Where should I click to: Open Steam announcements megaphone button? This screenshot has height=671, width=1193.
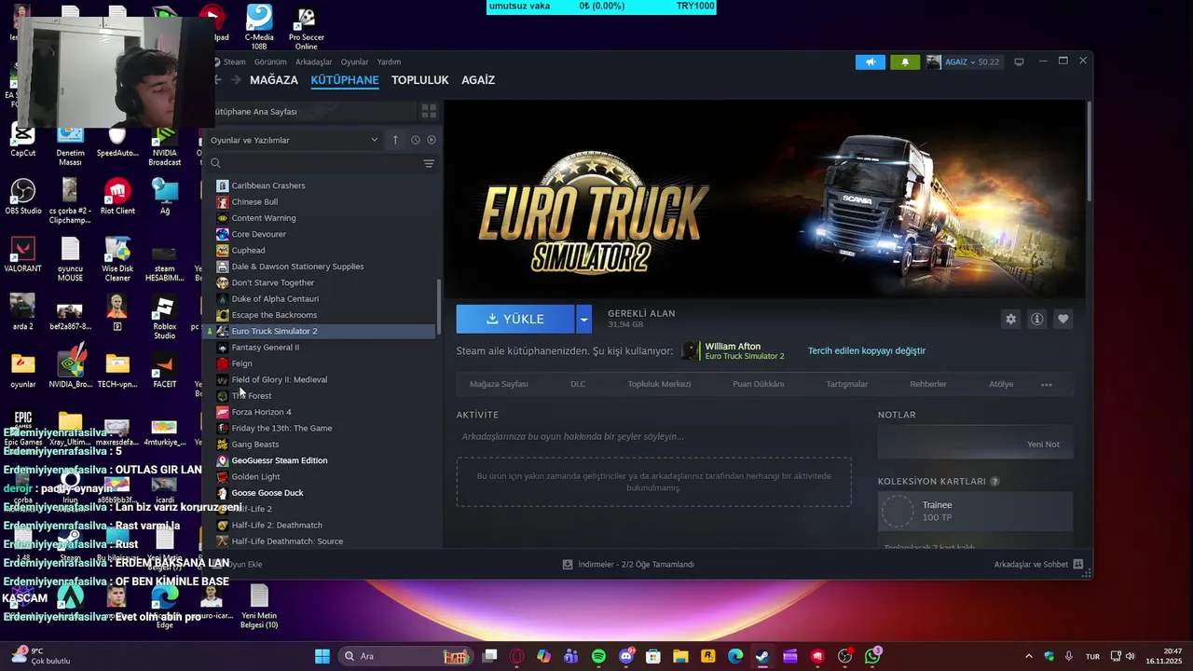(x=871, y=62)
